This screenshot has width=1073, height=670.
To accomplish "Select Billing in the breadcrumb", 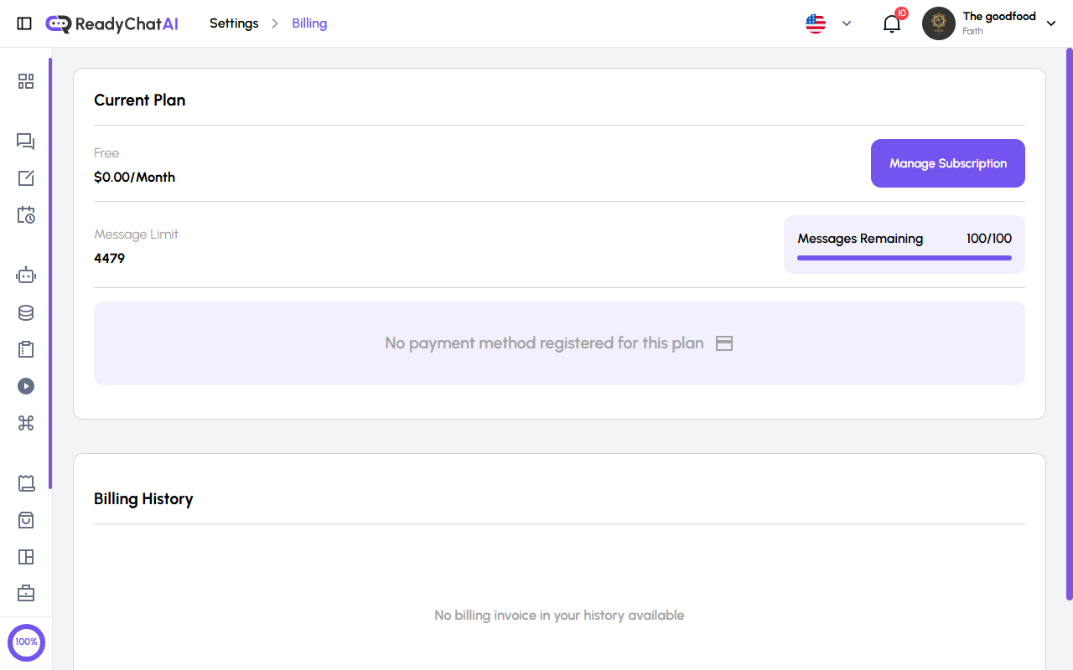I will click(x=308, y=23).
